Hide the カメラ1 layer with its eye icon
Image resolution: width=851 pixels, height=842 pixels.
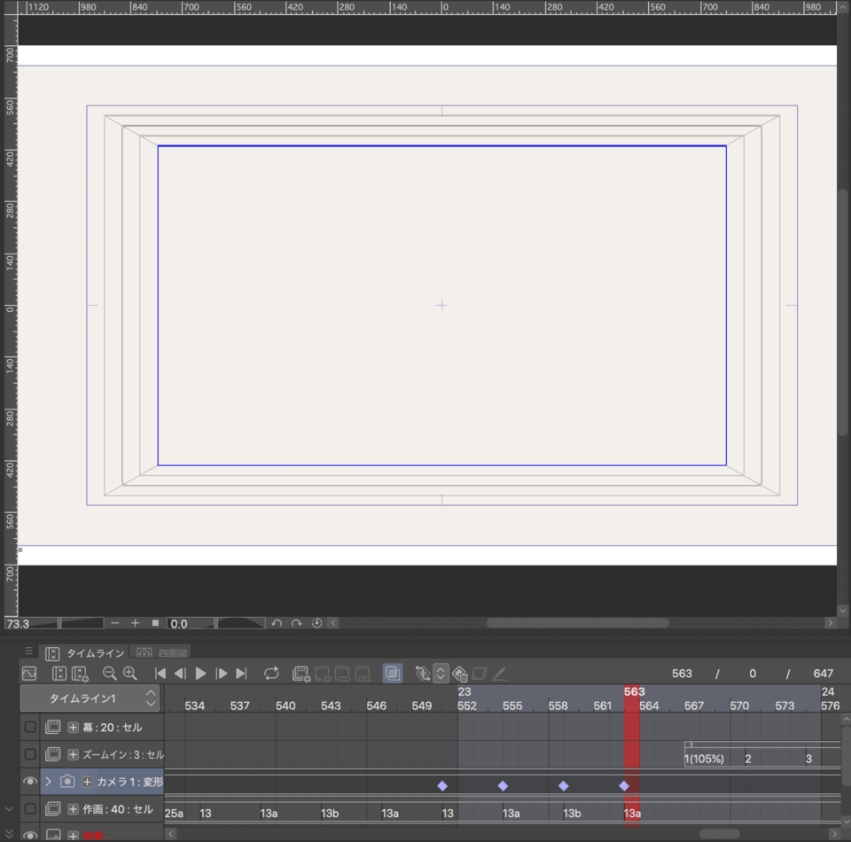point(30,782)
